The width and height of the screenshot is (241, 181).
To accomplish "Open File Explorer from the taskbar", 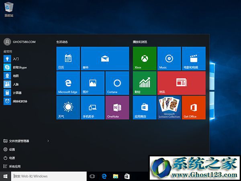I will 116,176.
